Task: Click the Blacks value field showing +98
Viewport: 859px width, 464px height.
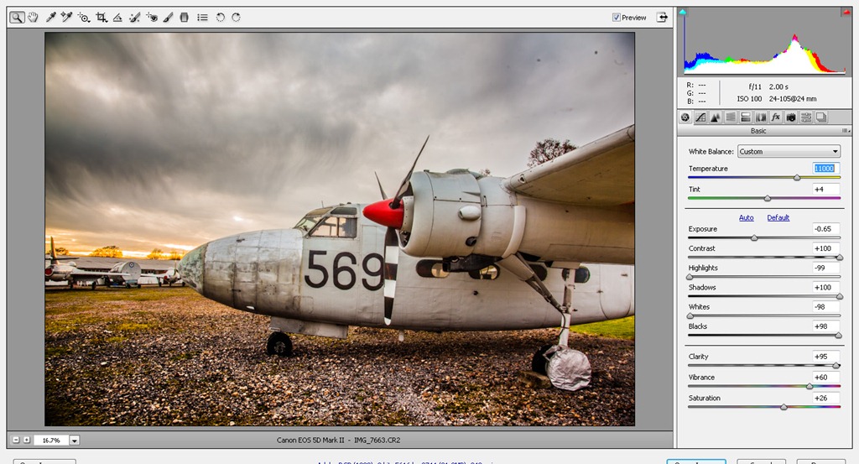Action: (x=825, y=326)
